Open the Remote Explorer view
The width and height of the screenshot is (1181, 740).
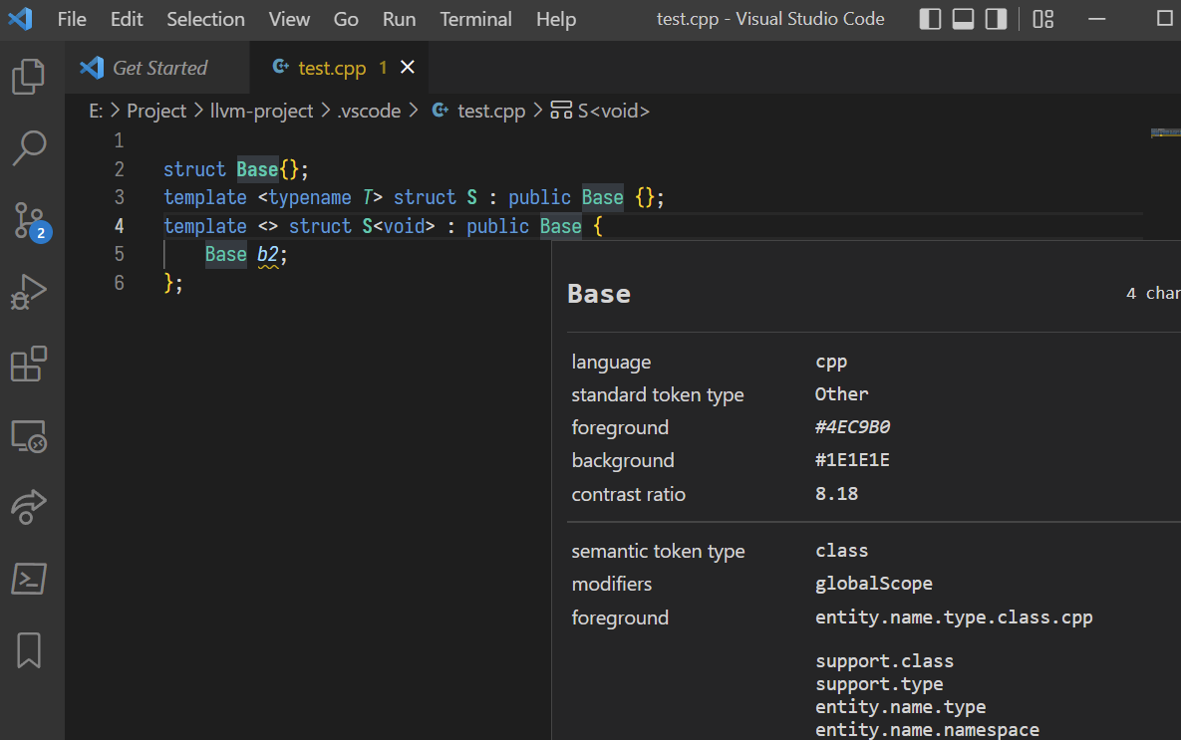(x=30, y=435)
